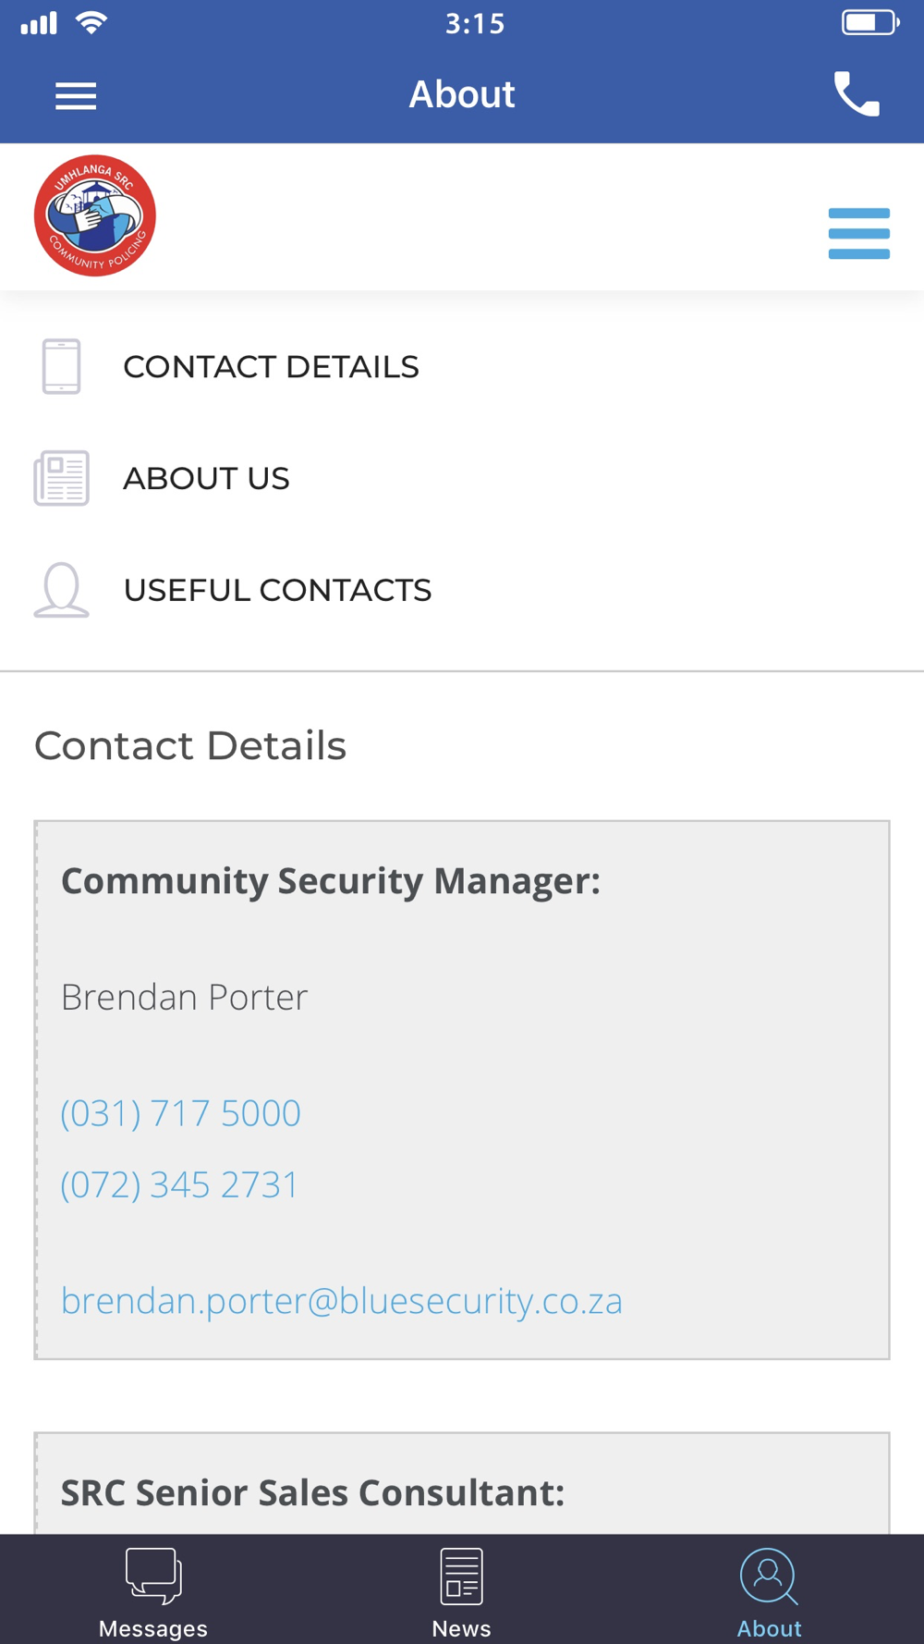Open the ABOUT US menu item
Screen dimensions: 924x1644
(x=206, y=479)
